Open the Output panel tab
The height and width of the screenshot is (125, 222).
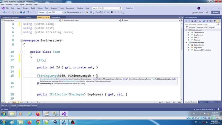tap(13, 106)
